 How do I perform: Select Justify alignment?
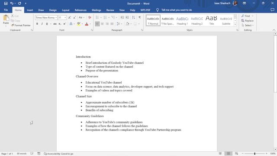(112, 24)
